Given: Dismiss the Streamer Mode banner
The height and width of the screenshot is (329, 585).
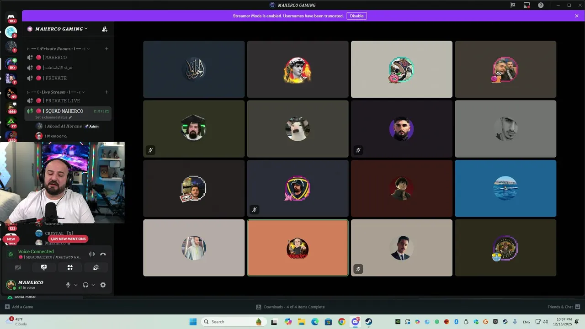Looking at the screenshot, I should pos(577,16).
